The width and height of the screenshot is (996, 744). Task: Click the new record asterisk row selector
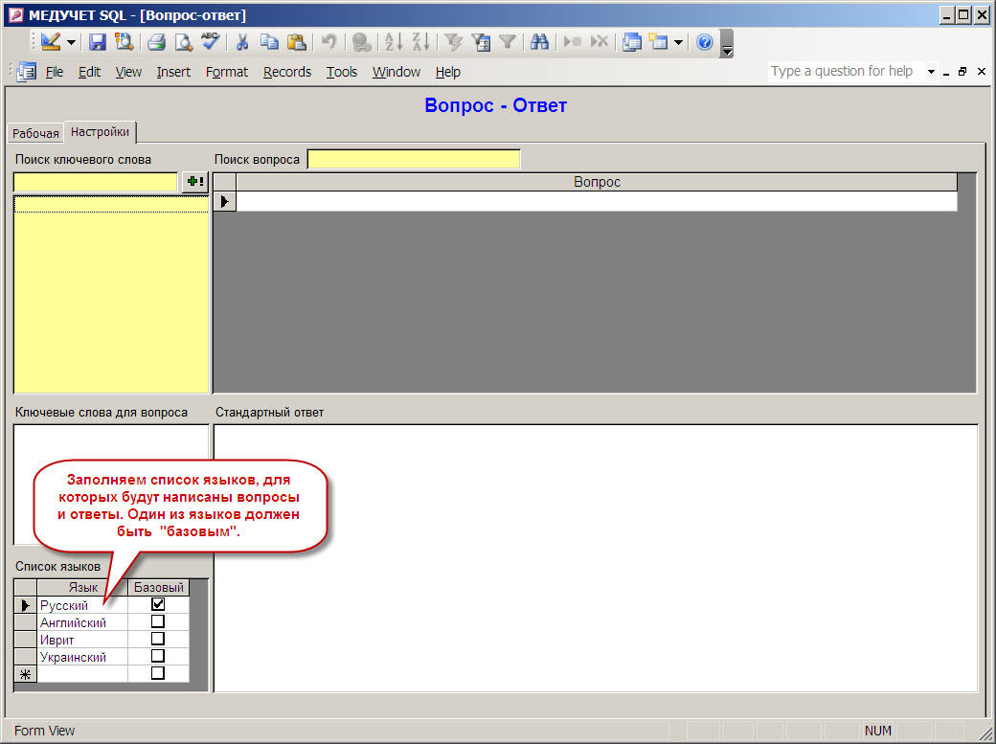[26, 673]
